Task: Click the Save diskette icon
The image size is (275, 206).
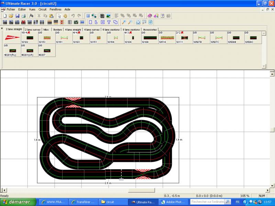Action: tap(17, 16)
